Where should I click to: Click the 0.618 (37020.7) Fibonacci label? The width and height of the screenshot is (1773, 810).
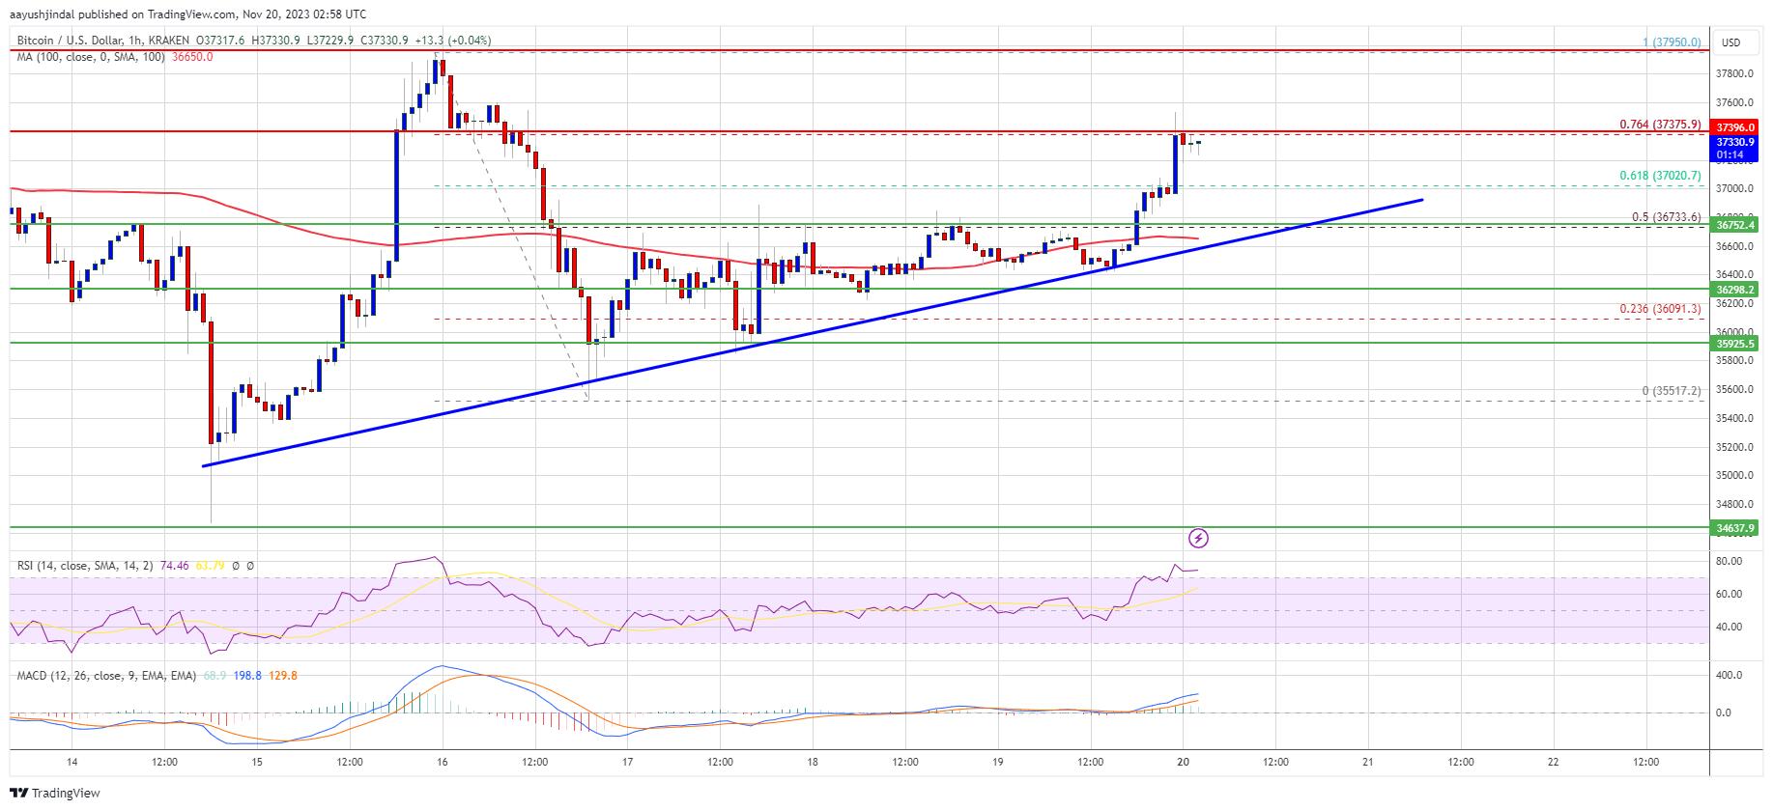pos(1660,176)
